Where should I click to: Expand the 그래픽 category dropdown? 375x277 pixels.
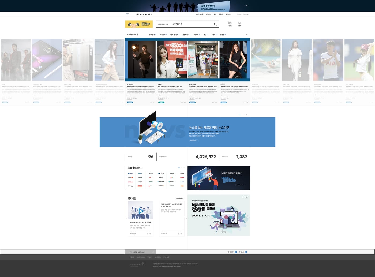click(x=214, y=35)
